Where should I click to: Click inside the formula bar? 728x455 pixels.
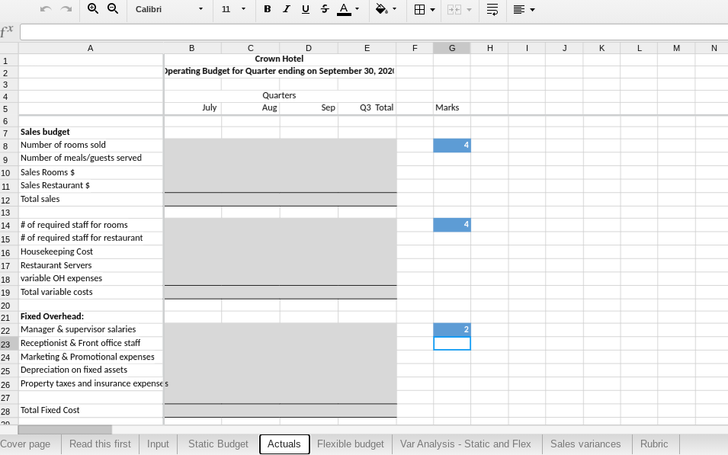tap(305, 32)
